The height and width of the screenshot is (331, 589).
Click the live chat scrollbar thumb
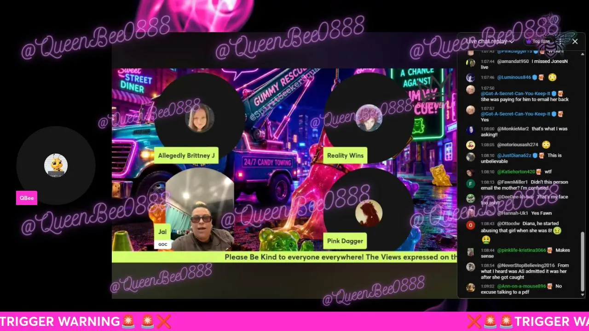[583, 262]
